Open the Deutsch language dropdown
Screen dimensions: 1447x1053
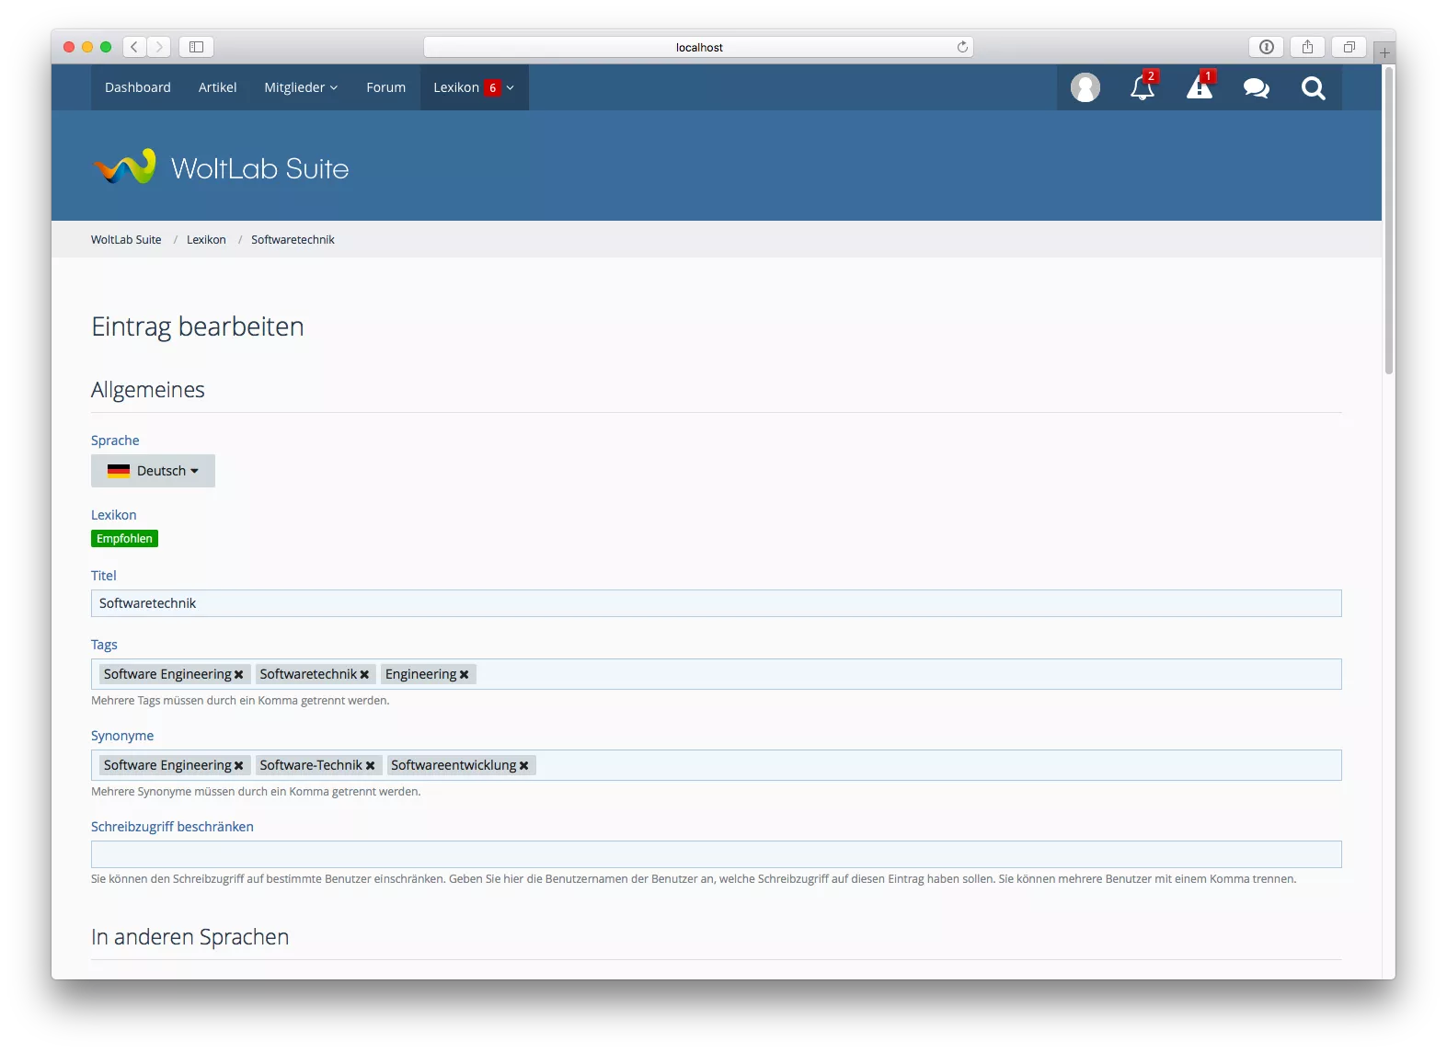tap(153, 471)
